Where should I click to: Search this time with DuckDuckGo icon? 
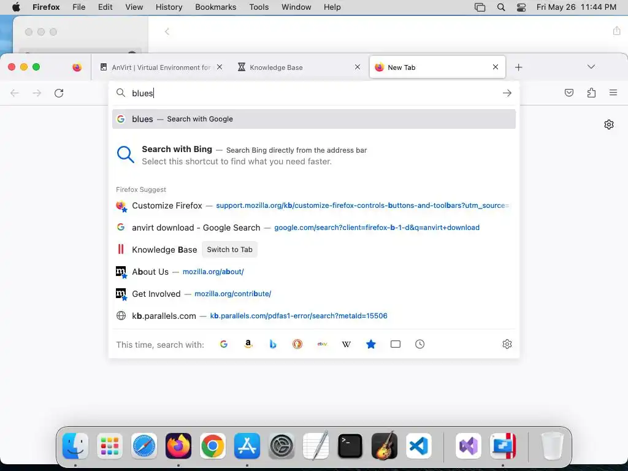point(297,344)
